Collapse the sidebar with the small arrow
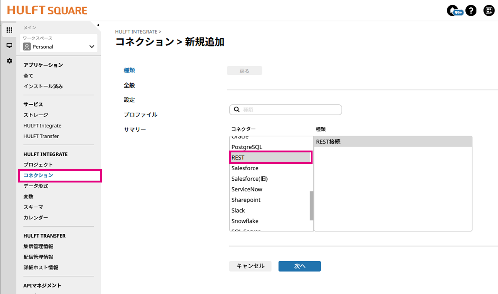Viewport: 498px width, 294px height. (98, 25)
